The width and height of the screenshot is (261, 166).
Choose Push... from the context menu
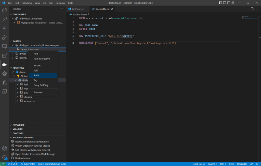pos(43,75)
